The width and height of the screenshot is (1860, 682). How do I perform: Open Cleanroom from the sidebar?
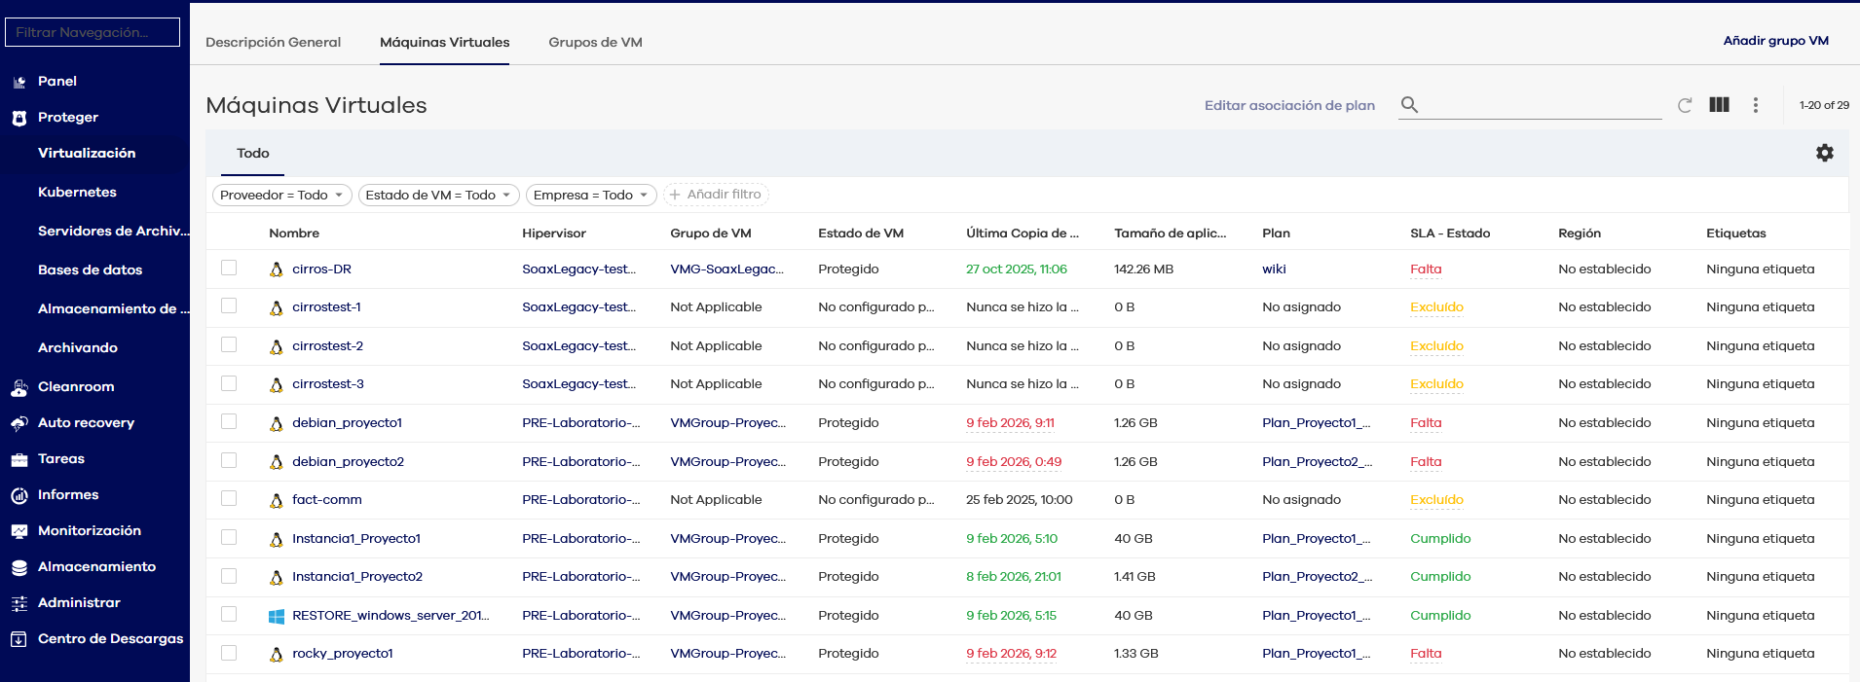pyautogui.click(x=76, y=386)
